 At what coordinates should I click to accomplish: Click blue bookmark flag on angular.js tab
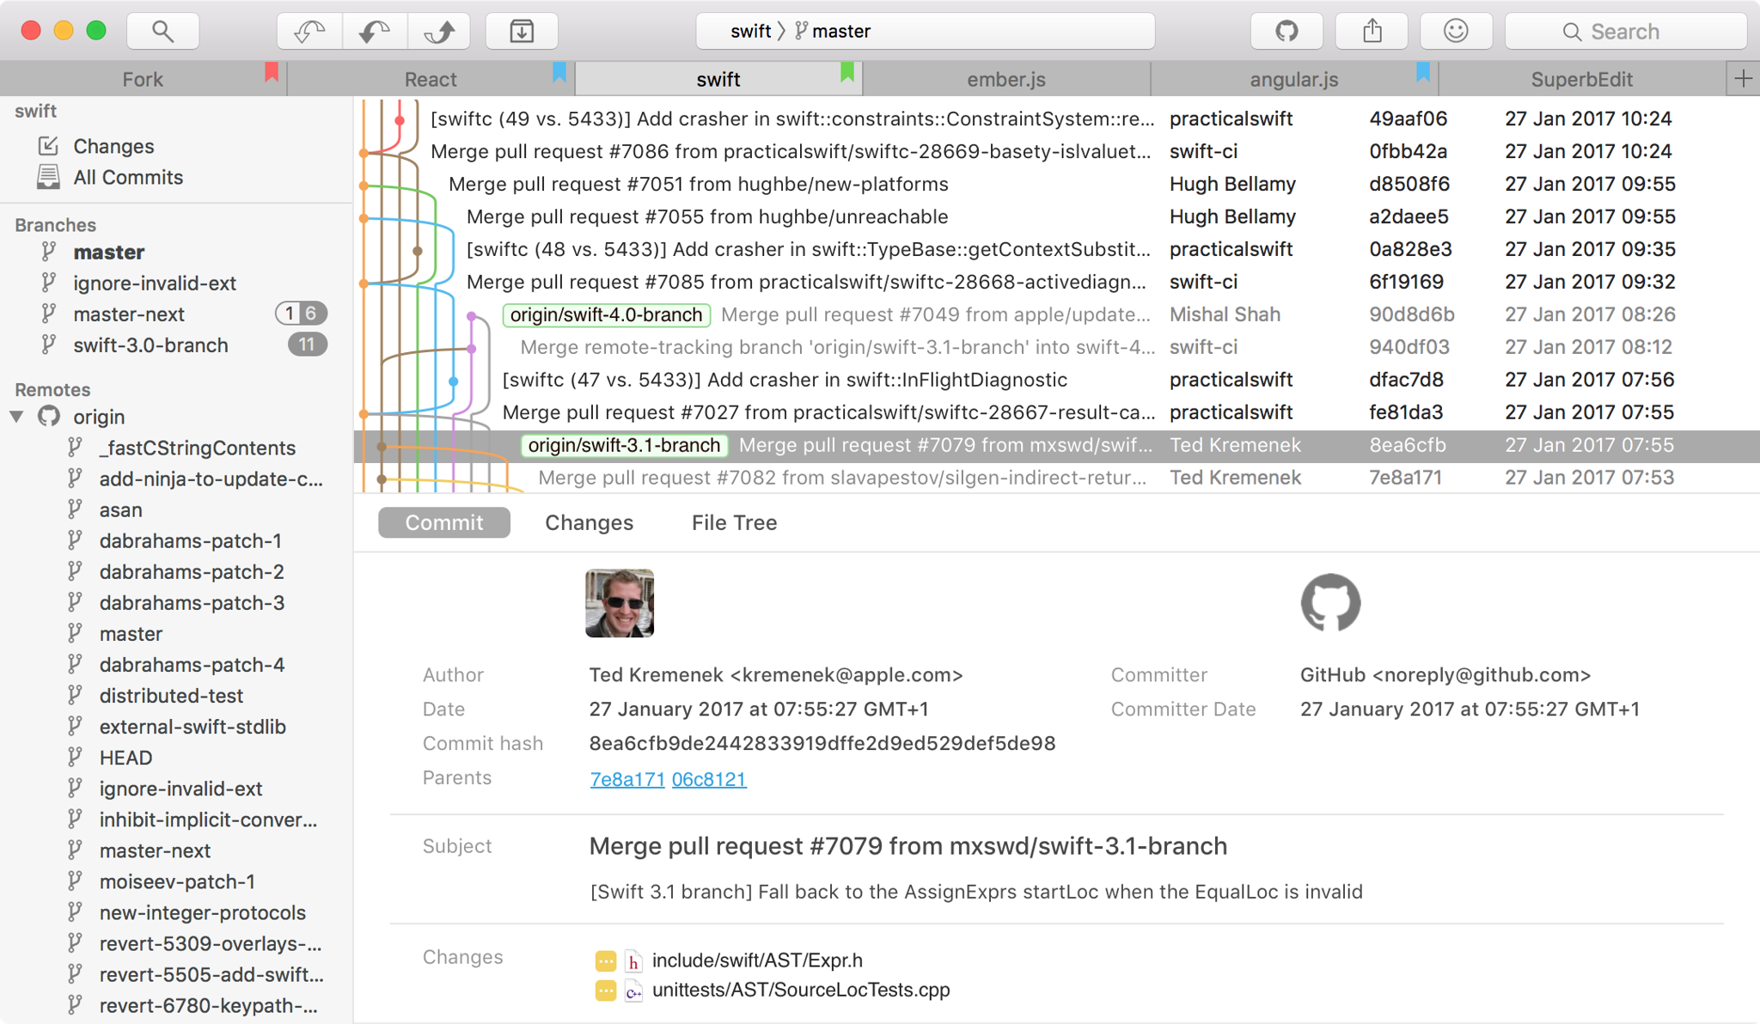point(1423,72)
